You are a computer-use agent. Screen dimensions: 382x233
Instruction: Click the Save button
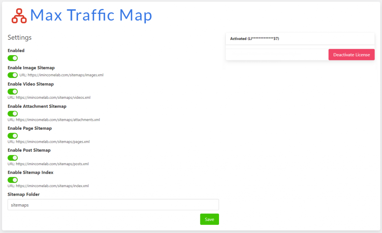coord(209,219)
